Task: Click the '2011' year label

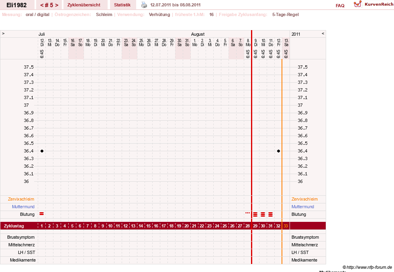Action: (296, 34)
